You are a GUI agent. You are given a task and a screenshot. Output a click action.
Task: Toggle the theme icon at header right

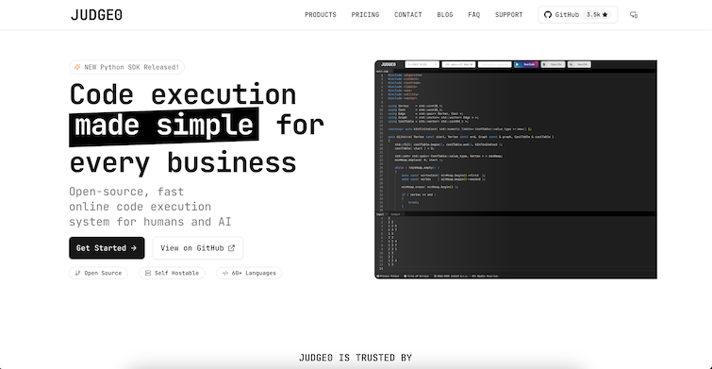pos(634,15)
